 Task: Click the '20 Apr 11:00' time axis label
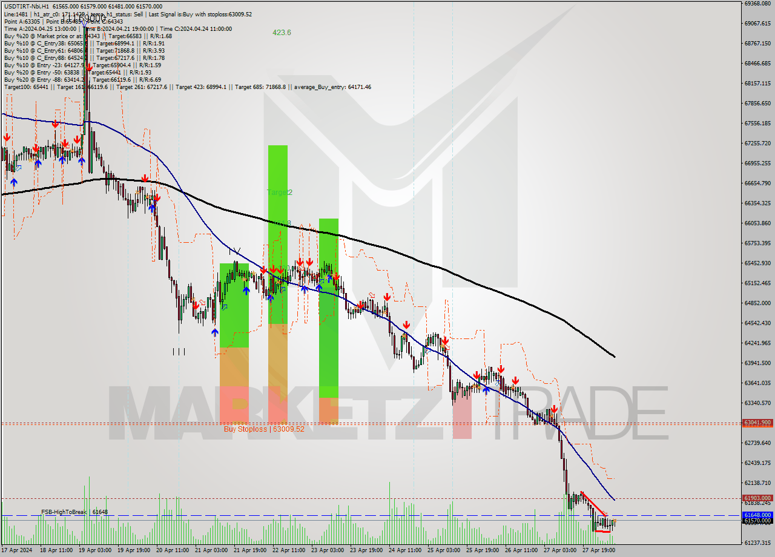(171, 551)
